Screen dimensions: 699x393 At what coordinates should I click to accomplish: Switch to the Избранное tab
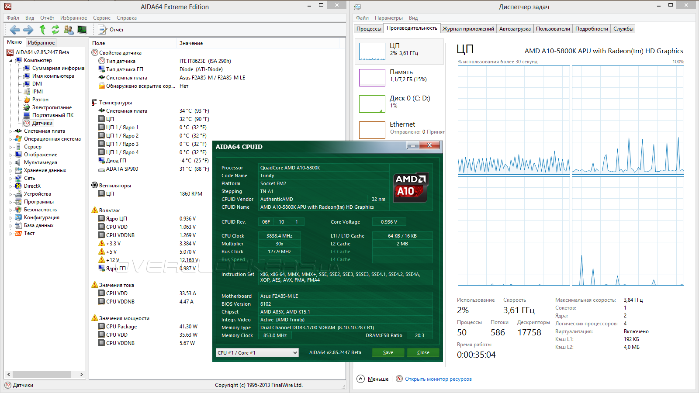point(41,43)
